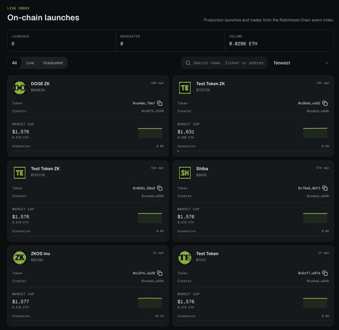Open the Shiba token name

pyautogui.click(x=202, y=168)
